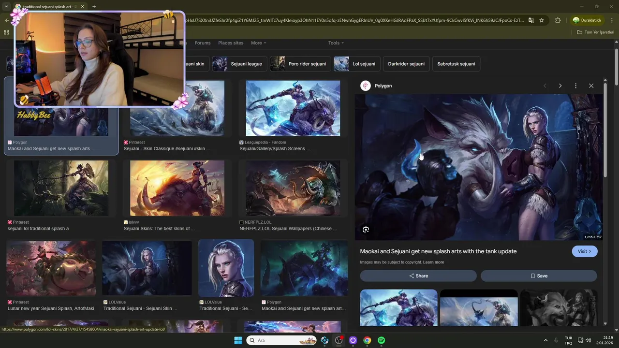Screen dimensions: 619x348
Task: Open the Lunar new year Sejuani Splash image
Action: pos(51,268)
